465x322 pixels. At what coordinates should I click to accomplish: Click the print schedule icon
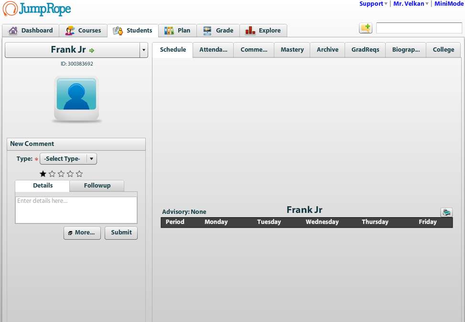pyautogui.click(x=446, y=212)
